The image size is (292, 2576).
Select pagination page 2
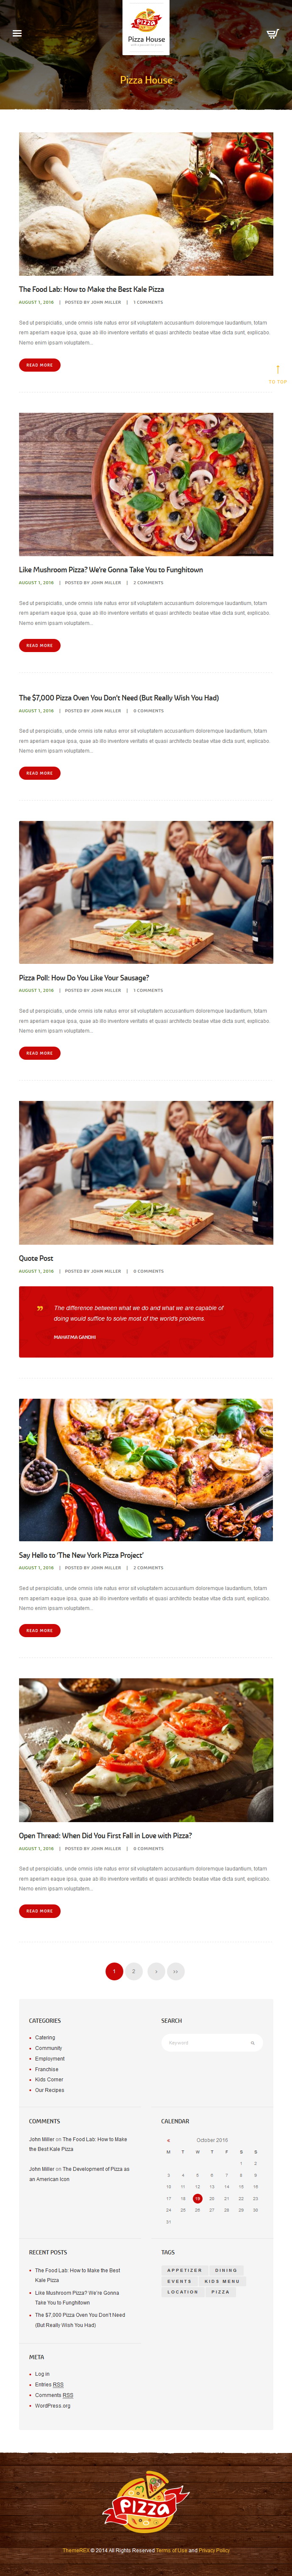(134, 1971)
